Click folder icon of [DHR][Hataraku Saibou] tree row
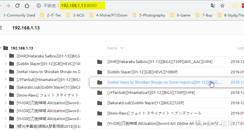Screen dimensions: 244x131 pyautogui.click(x=12, y=56)
